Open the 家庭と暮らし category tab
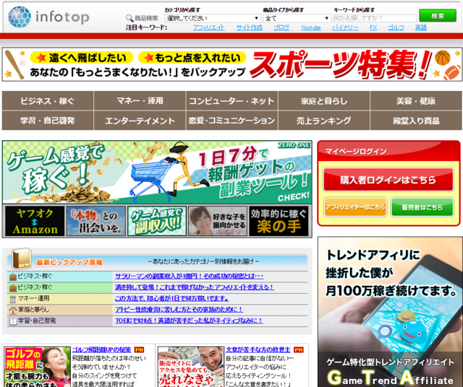Image resolution: width=463 pixels, height=387 pixels. [324, 101]
